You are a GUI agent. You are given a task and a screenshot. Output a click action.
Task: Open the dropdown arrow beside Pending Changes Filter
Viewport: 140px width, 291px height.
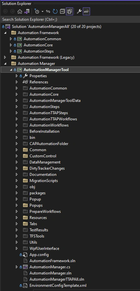(x=43, y=11)
